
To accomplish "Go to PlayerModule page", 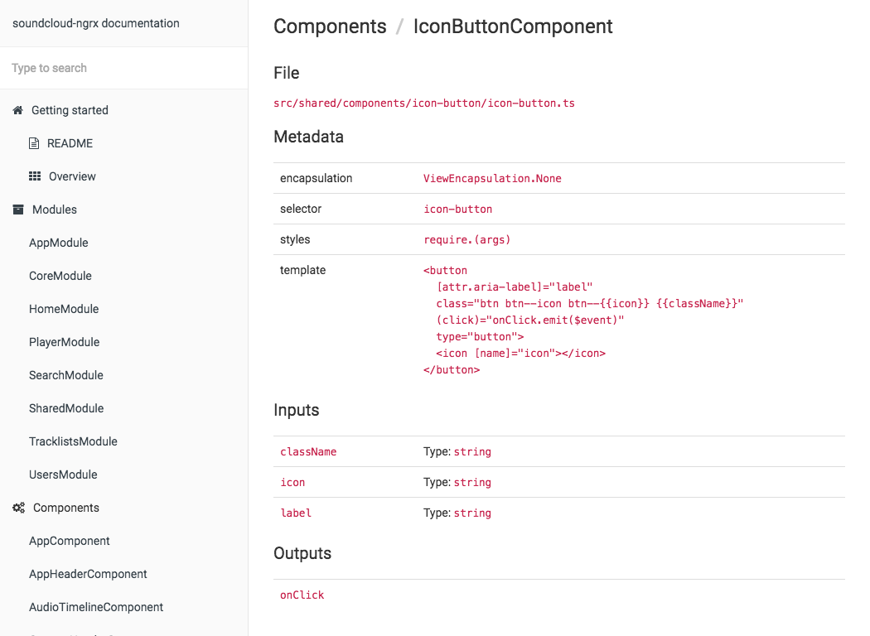I will pos(65,342).
